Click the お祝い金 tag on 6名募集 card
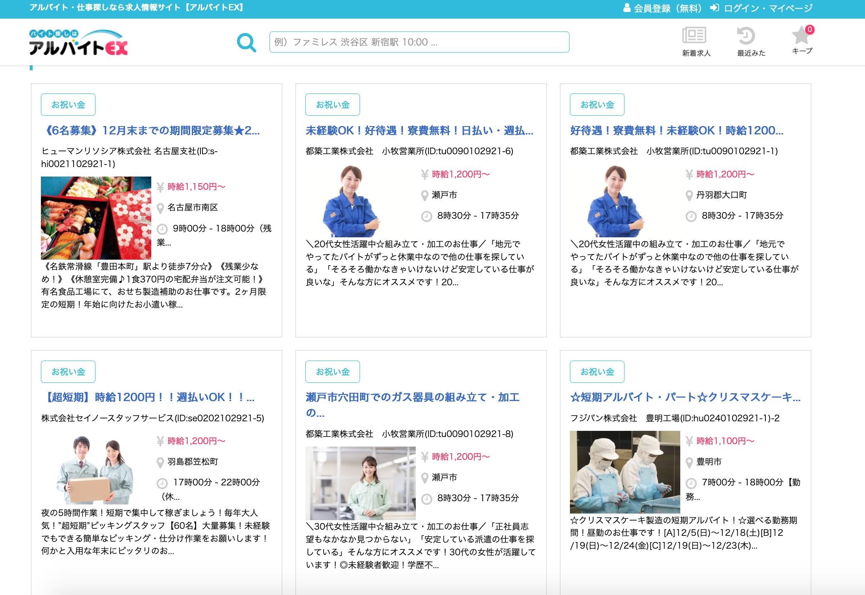The width and height of the screenshot is (865, 595). pyautogui.click(x=68, y=105)
